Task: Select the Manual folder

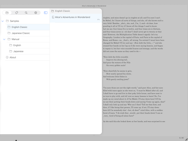Action: coord(28,39)
